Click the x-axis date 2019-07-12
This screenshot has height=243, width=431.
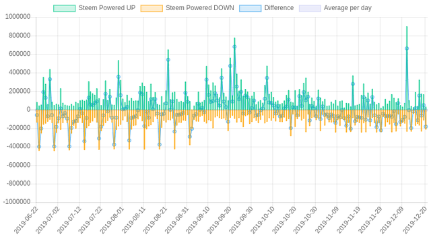pyautogui.click(x=69, y=220)
